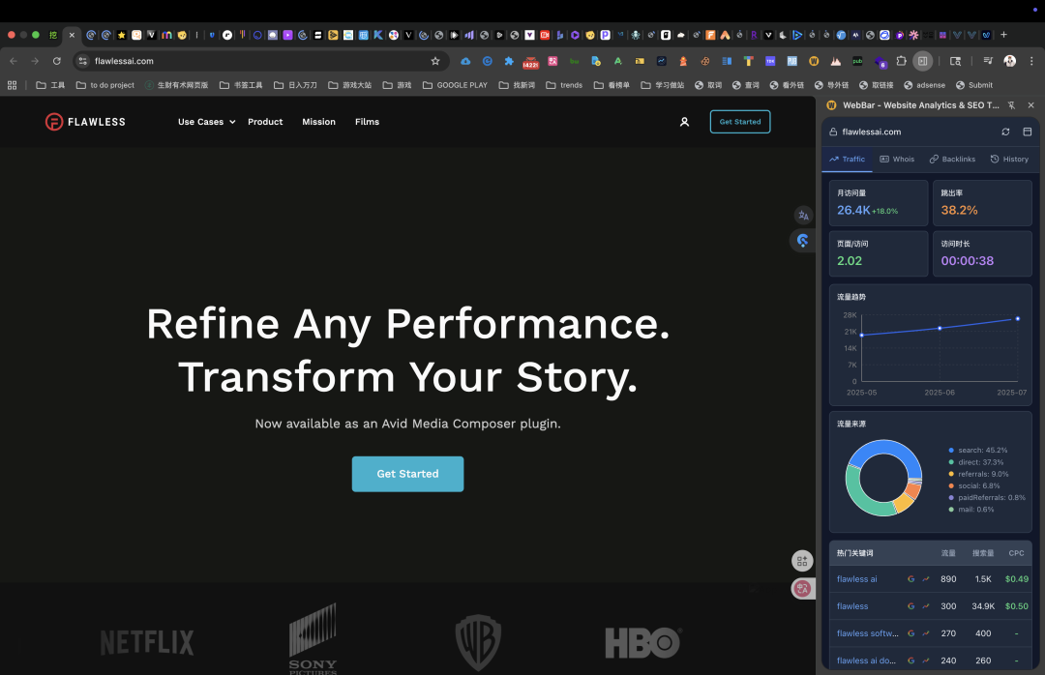
Task: Switch to the Whois tab
Action: pos(897,160)
